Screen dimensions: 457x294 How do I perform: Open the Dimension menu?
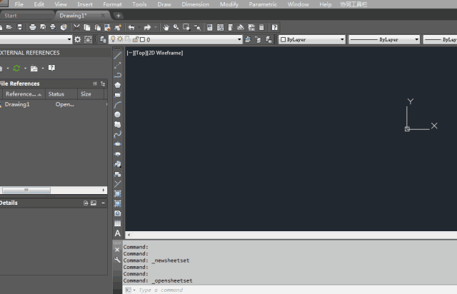pos(195,4)
